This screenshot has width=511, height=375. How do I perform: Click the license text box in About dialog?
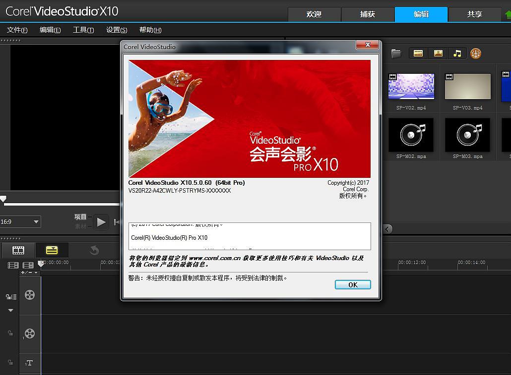coord(250,236)
